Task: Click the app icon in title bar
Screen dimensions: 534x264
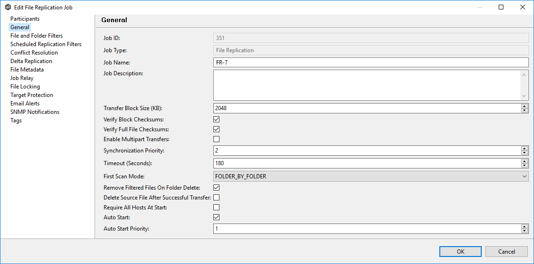Action: pyautogui.click(x=8, y=7)
